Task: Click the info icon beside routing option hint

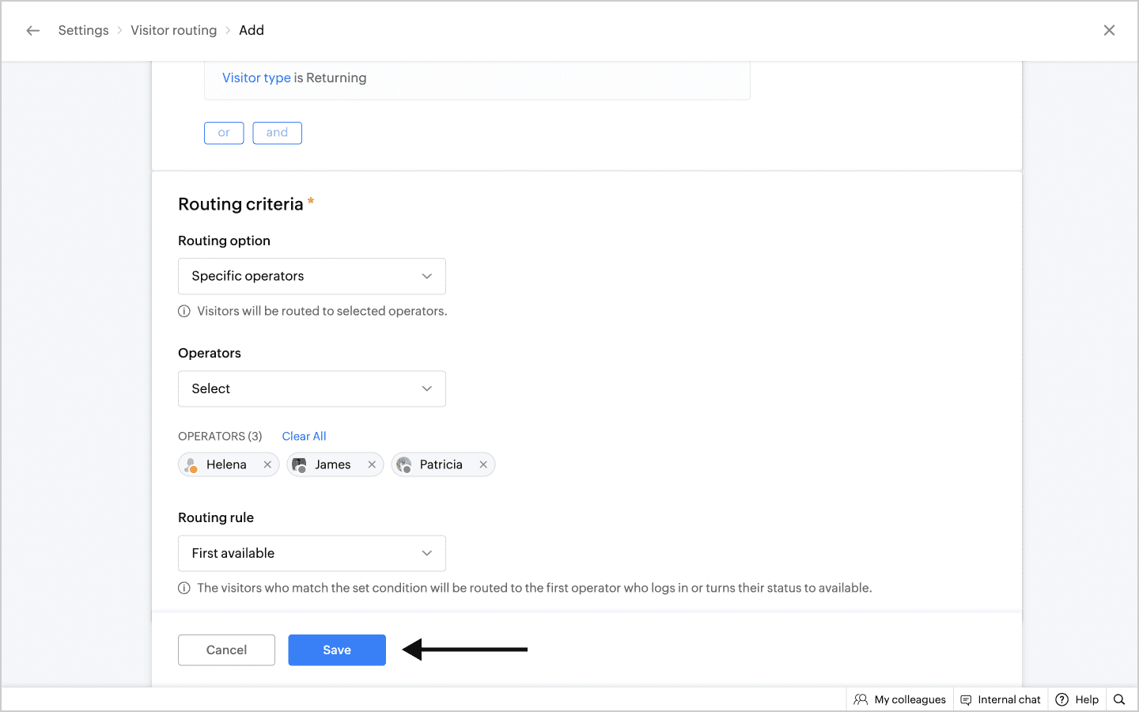Action: coord(184,311)
